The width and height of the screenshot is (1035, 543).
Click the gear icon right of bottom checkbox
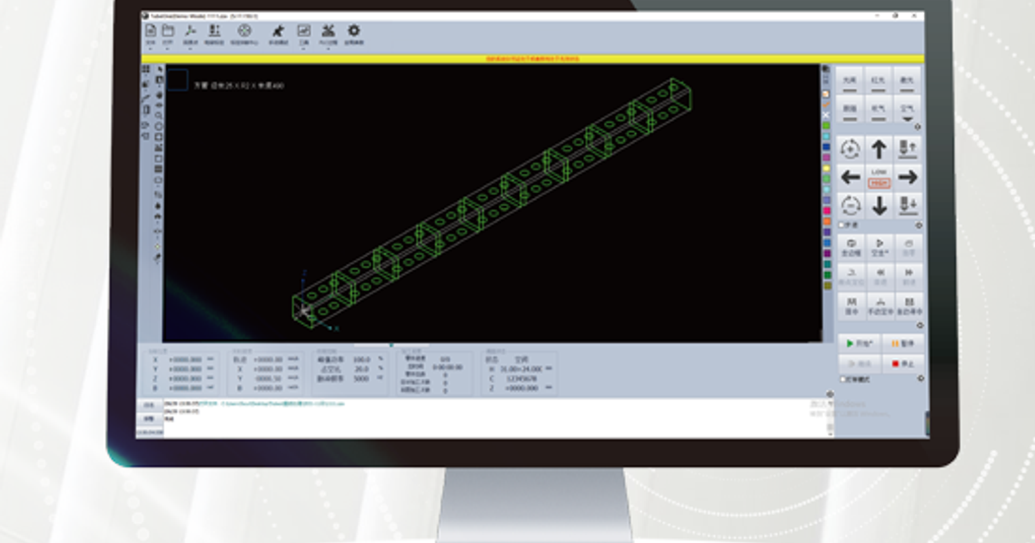point(921,378)
